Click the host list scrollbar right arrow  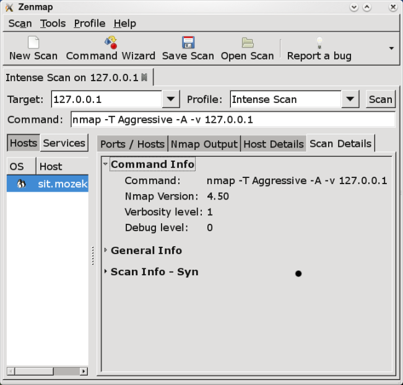point(84,371)
